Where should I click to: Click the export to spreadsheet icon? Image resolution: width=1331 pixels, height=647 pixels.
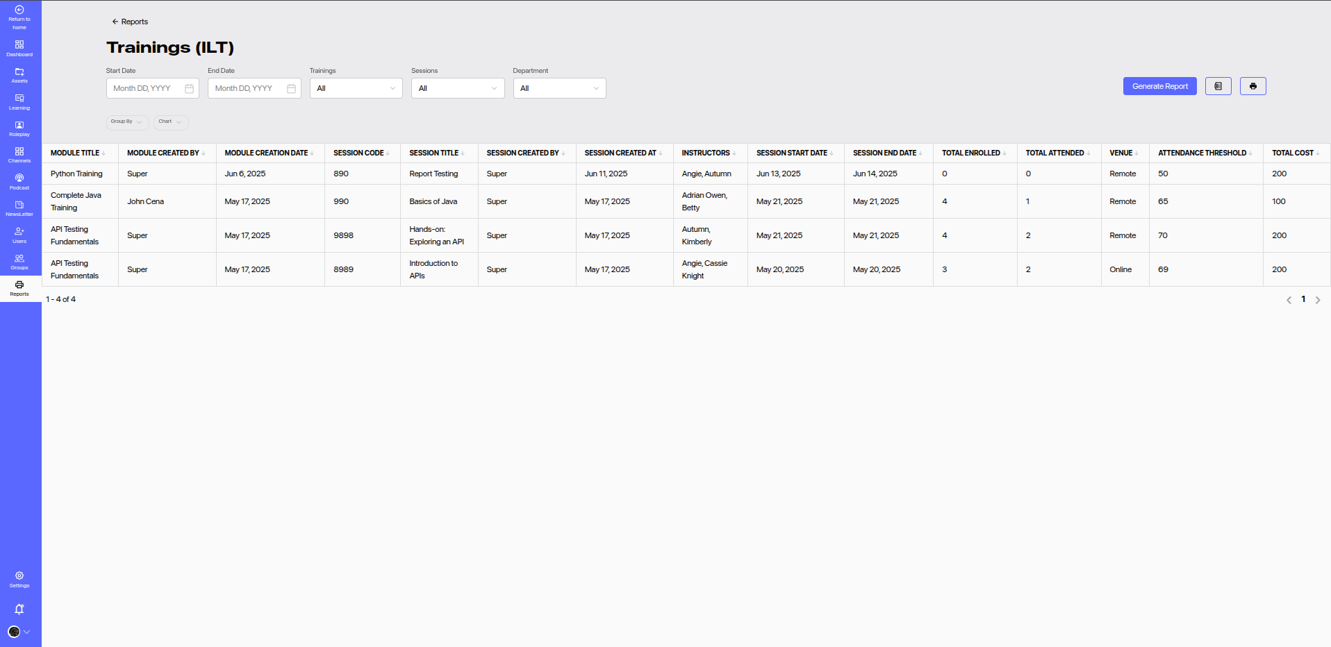pos(1217,86)
